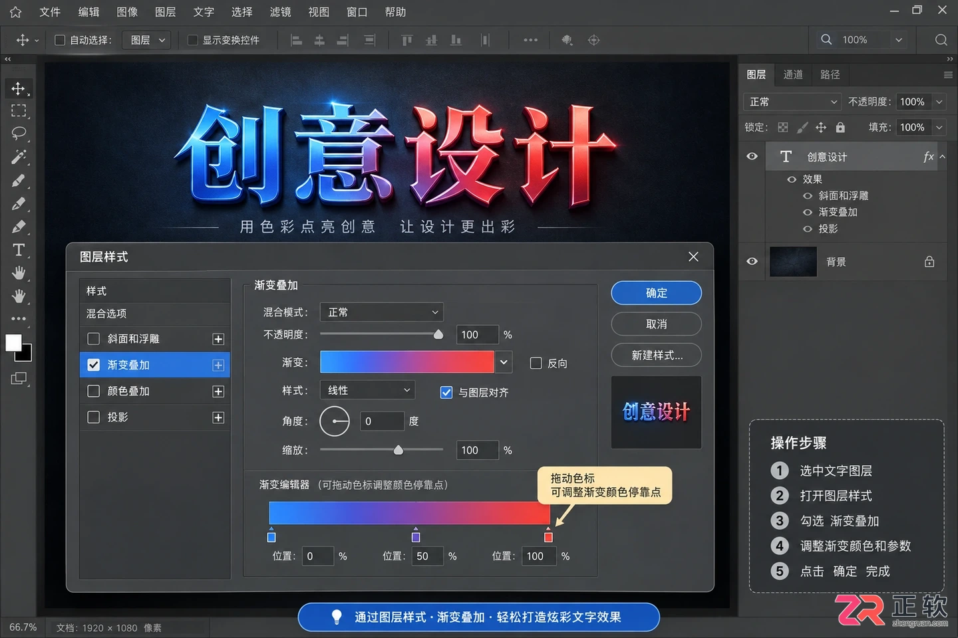Image resolution: width=958 pixels, height=638 pixels.
Task: Select the Magic Wand tool
Action: (18, 157)
